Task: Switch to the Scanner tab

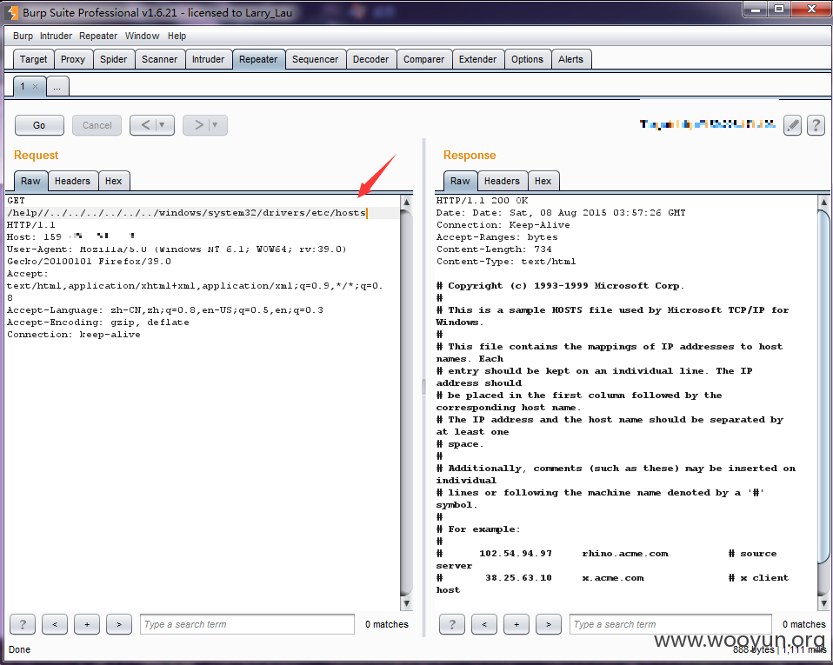Action: pos(159,59)
